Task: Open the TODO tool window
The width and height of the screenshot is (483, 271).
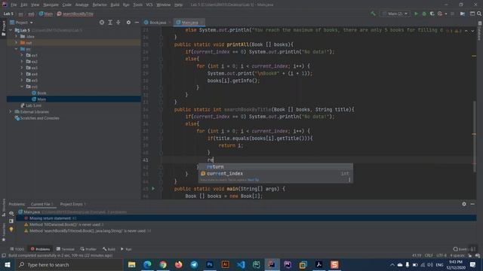Action: point(17,249)
